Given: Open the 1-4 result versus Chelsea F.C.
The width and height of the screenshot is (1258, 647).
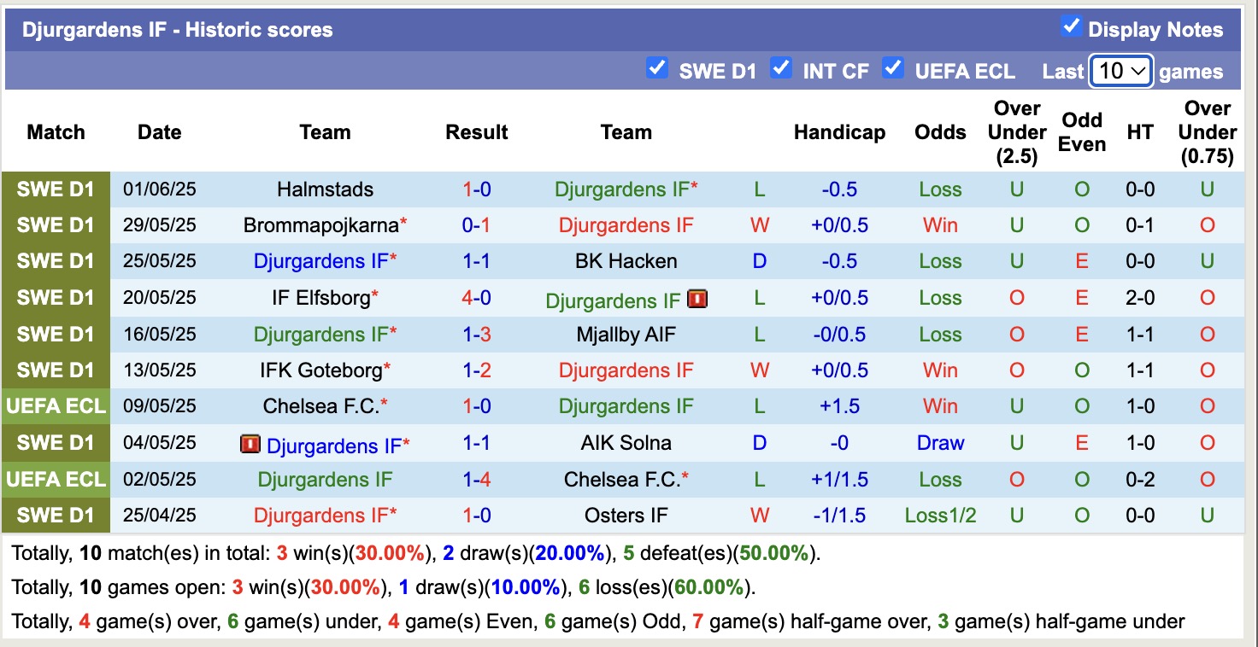Looking at the screenshot, I should pos(476,480).
